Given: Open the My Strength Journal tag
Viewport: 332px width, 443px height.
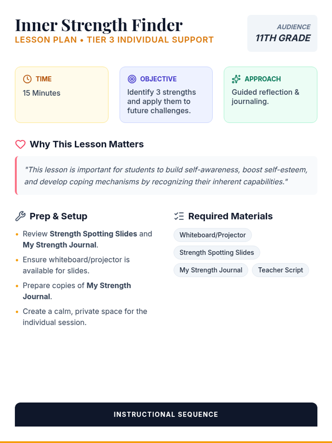Looking at the screenshot, I should [x=211, y=270].
